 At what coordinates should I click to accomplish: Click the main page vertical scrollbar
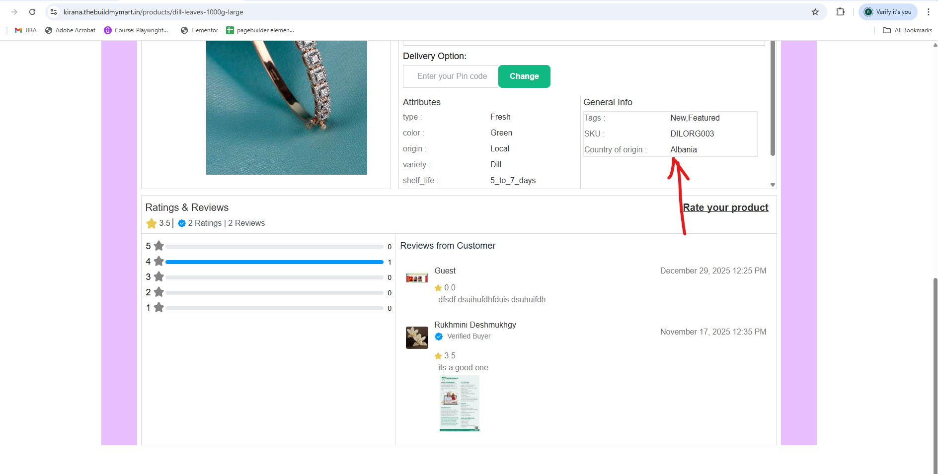(936, 376)
